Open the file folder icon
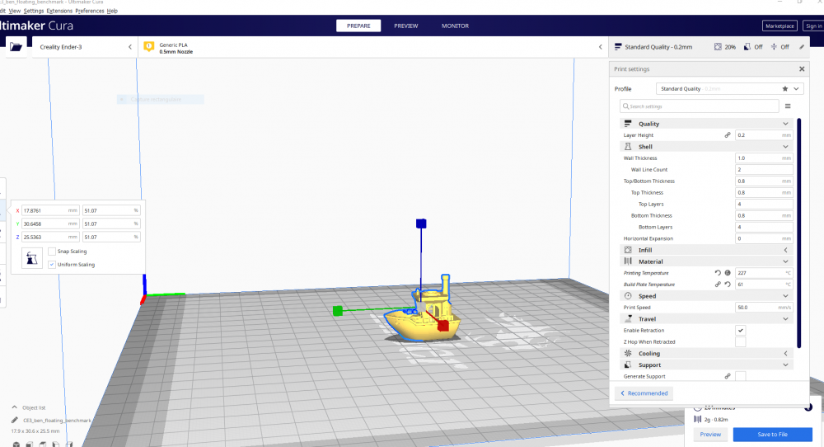 [x=16, y=47]
